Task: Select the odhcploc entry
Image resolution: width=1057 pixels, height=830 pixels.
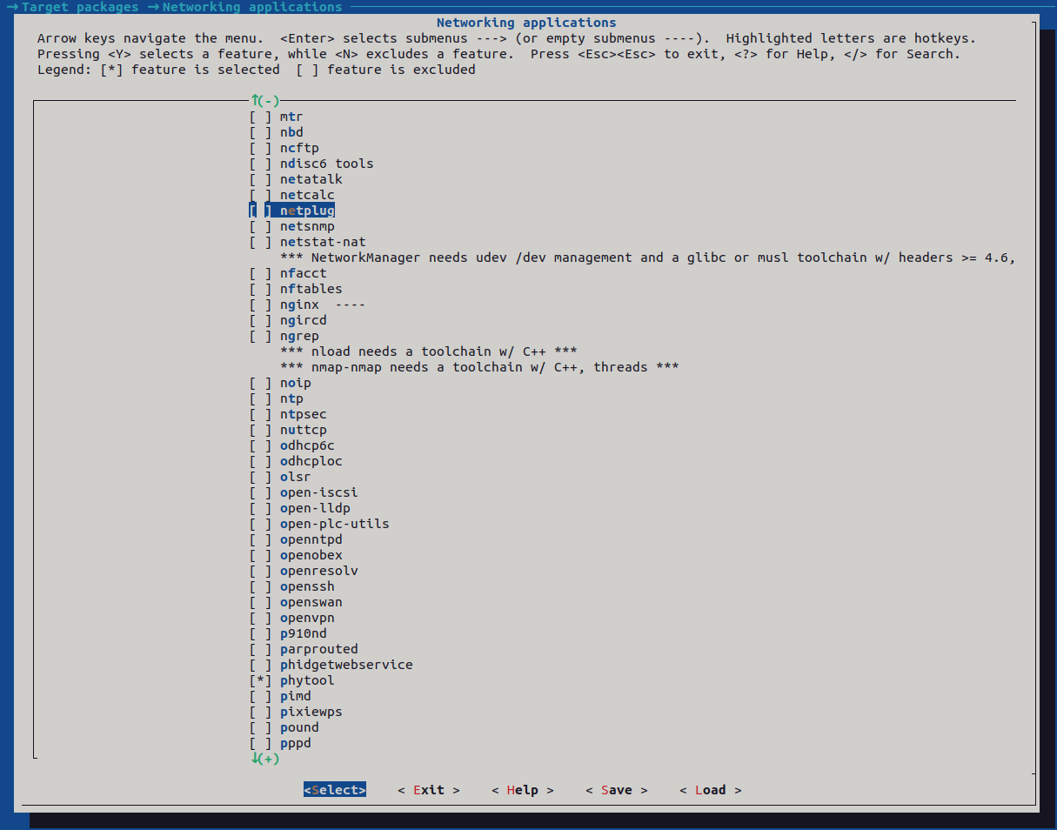Action: coord(311,461)
